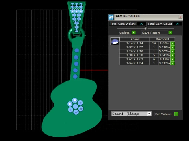Select the gem-set bail at the top

tap(77, 18)
